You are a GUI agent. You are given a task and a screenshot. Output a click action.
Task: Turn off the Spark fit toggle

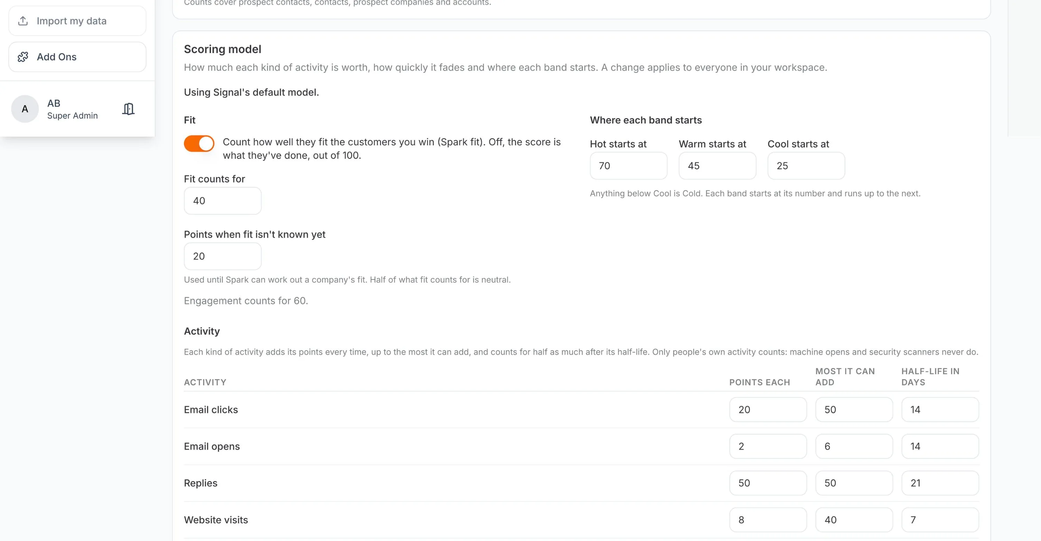(x=199, y=143)
